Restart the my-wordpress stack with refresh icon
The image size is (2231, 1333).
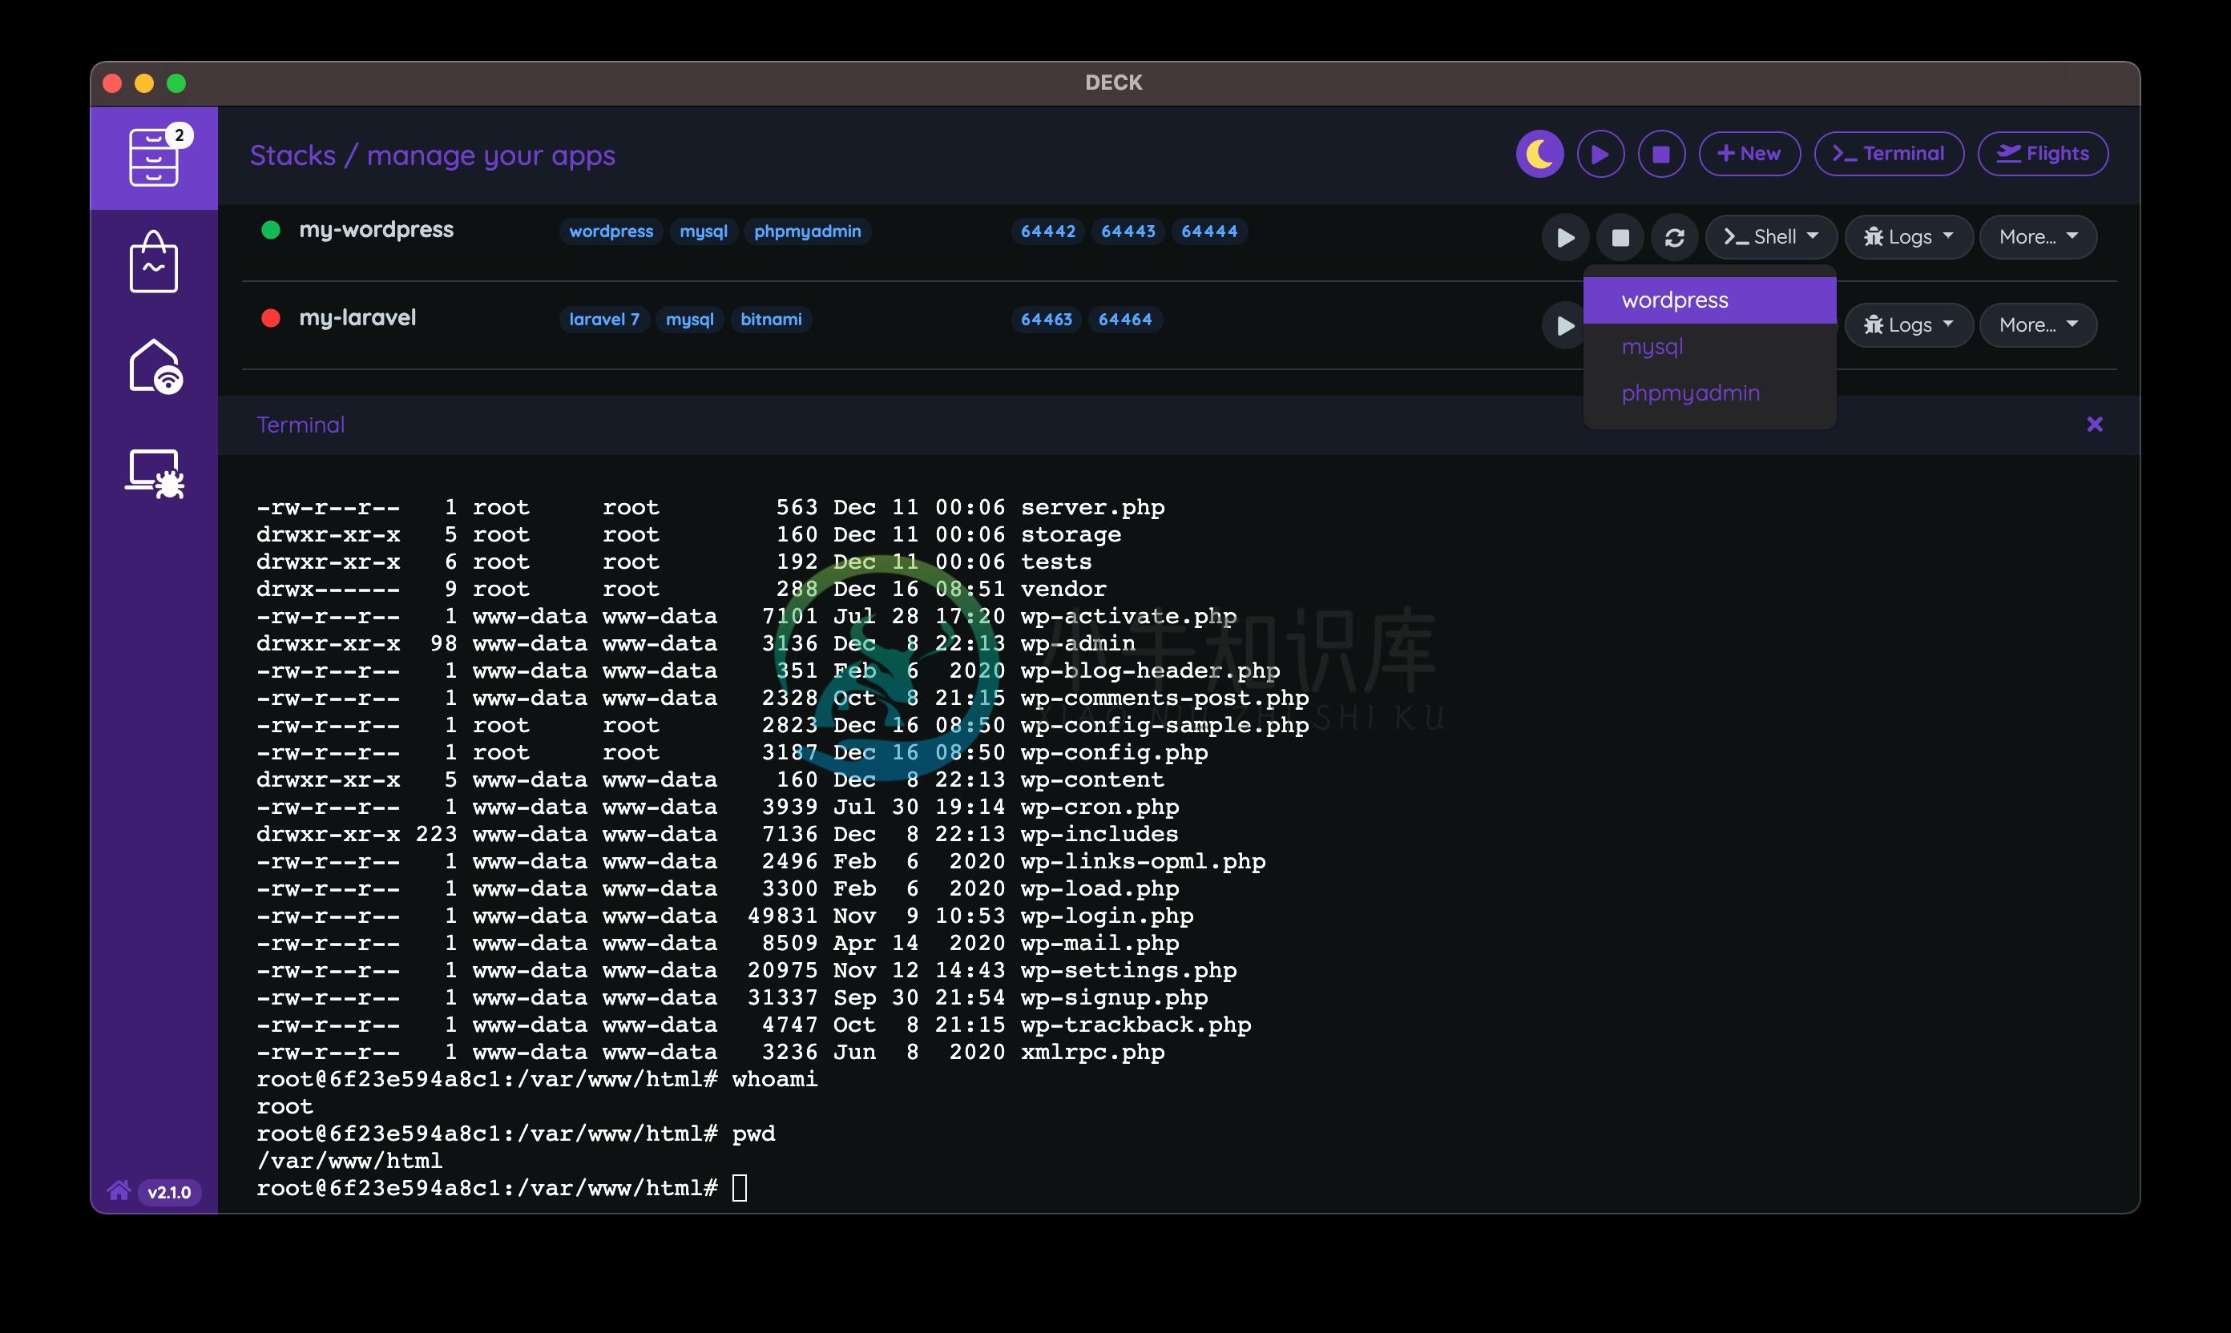[x=1674, y=237]
